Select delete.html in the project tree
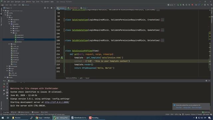This screenshot has width=213, height=120. (19, 37)
